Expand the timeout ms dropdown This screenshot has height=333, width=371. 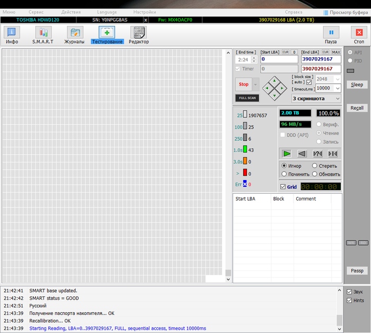point(338,88)
